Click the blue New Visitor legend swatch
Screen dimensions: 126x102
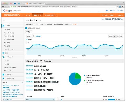85,75
